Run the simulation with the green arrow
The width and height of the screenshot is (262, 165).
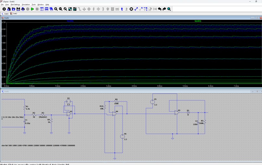(33, 9)
